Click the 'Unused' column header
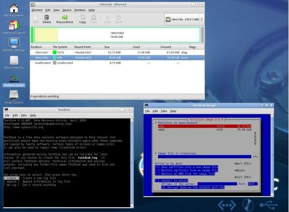The image size is (289, 212). [166, 47]
